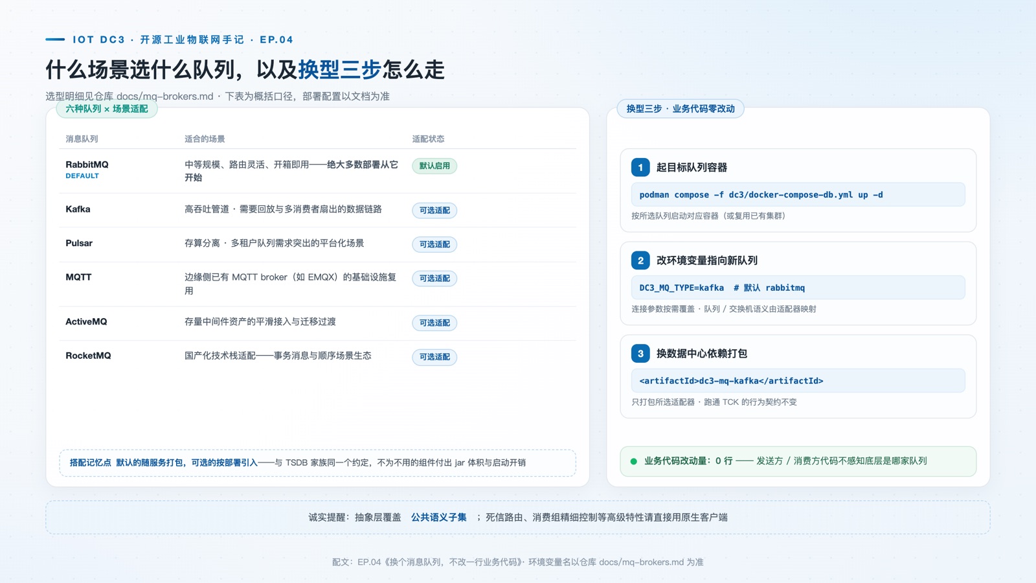Click the RocketMQ description 国产化技术栈适配
The height and width of the screenshot is (583, 1036).
coord(278,356)
